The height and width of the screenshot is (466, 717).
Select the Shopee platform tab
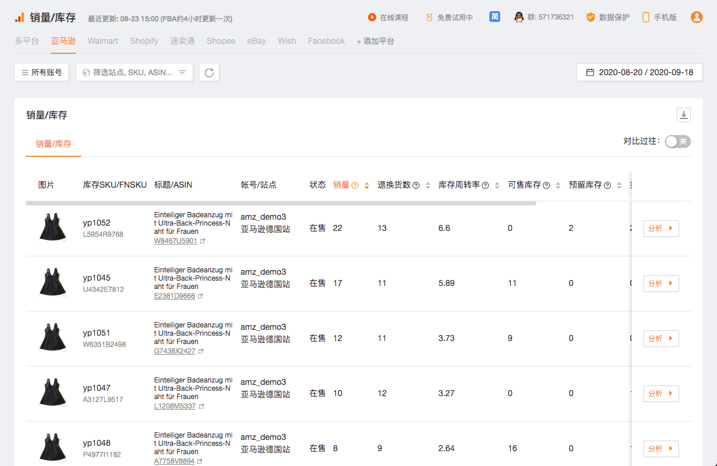coord(221,41)
